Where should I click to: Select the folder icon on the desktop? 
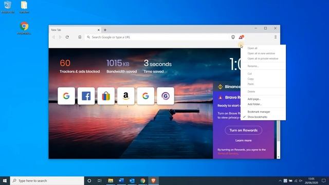24,7
